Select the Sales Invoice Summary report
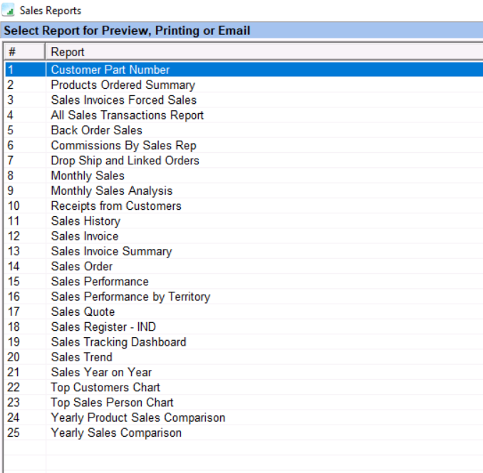 click(x=111, y=251)
